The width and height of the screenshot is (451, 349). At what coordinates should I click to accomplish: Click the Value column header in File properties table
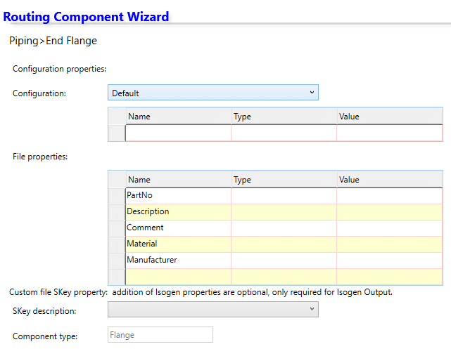[390, 179]
